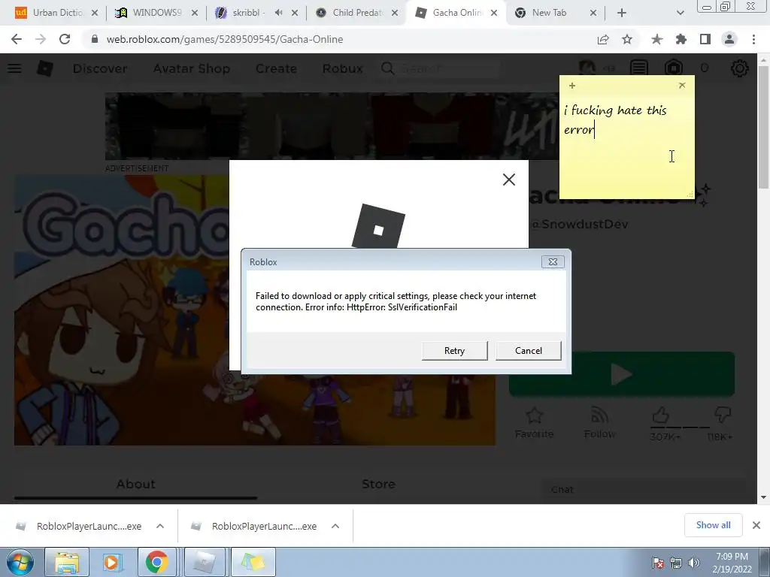
Task: Open the Roblox taskbar icon
Action: (204, 562)
